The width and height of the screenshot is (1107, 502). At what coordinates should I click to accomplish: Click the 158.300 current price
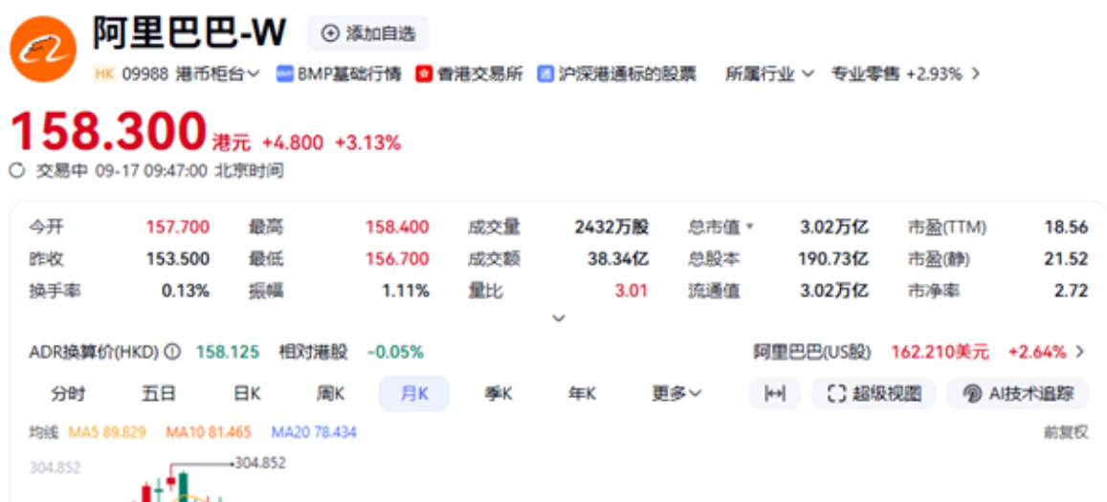tap(108, 132)
